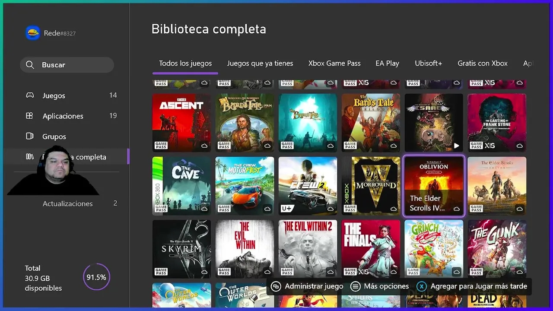Click the Xbox 360 banner on The Cave tile
This screenshot has width=553, height=311.
click(158, 186)
